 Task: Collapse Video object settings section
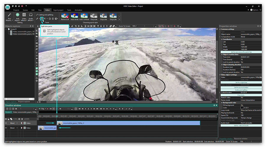click(220, 75)
